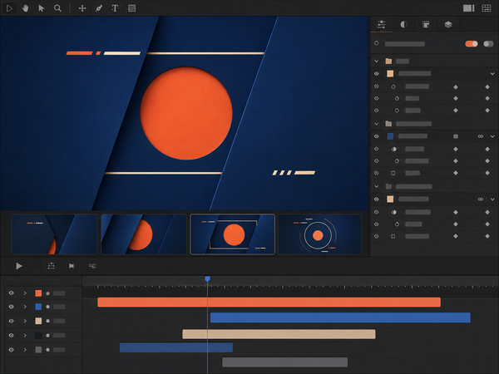Collapse the first folder group in right panel
The image size is (499, 374).
click(x=377, y=61)
